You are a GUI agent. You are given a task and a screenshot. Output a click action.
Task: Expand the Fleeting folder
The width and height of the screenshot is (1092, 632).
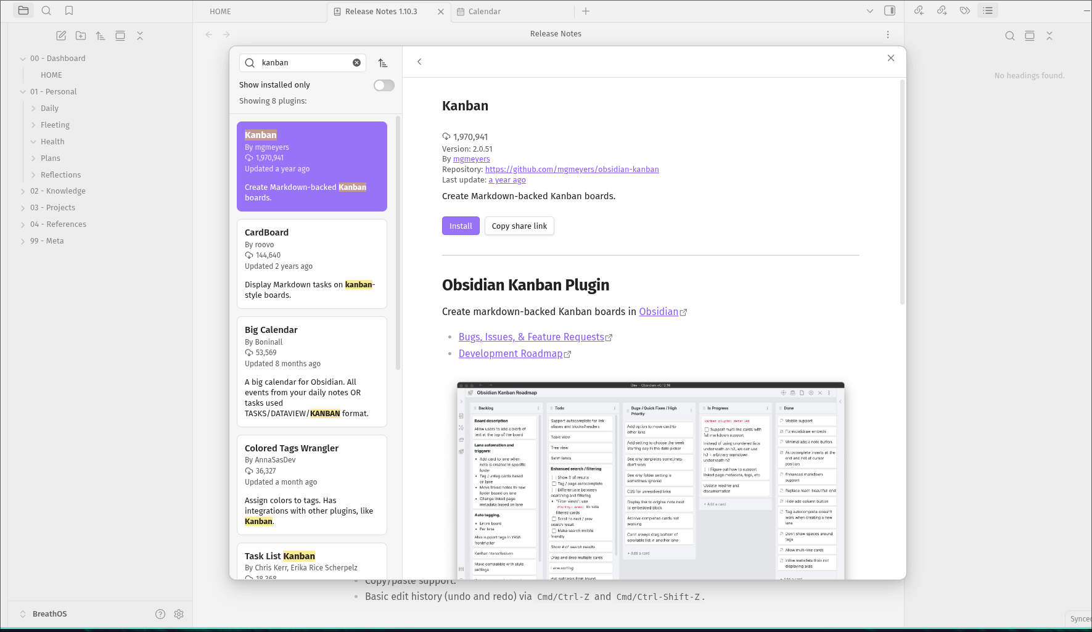coord(33,125)
